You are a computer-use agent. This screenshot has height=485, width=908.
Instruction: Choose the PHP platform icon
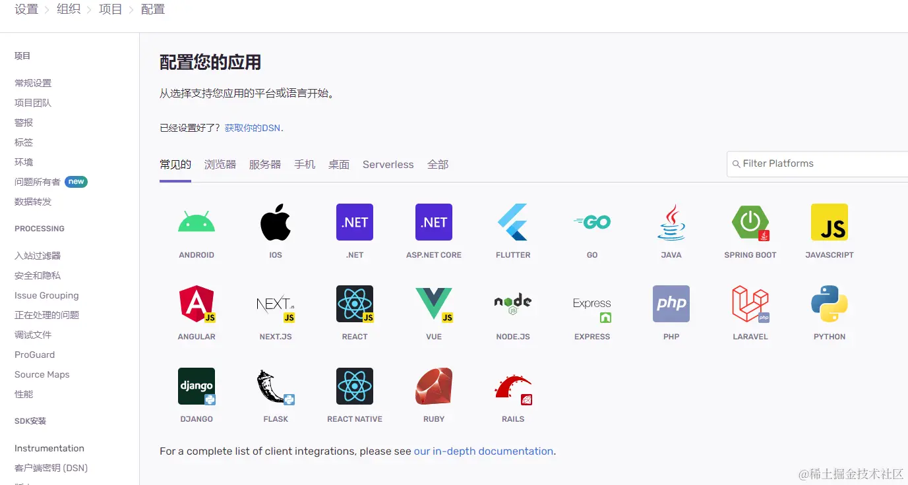[671, 304]
